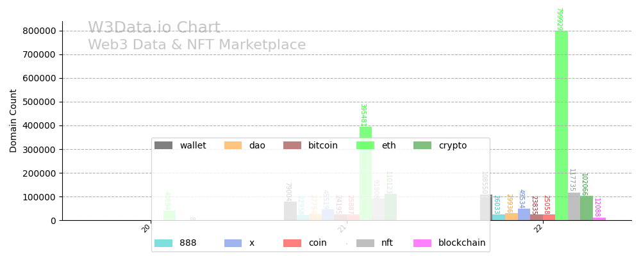The width and height of the screenshot is (641, 256).
Task: Select the nft bar labeled 117735
Action: click(574, 207)
